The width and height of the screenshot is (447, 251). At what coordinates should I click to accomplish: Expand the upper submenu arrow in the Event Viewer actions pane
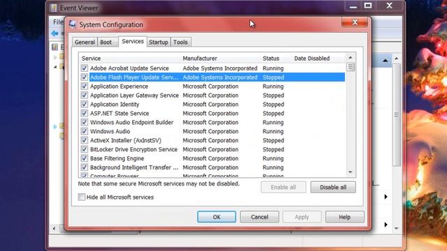point(386,197)
